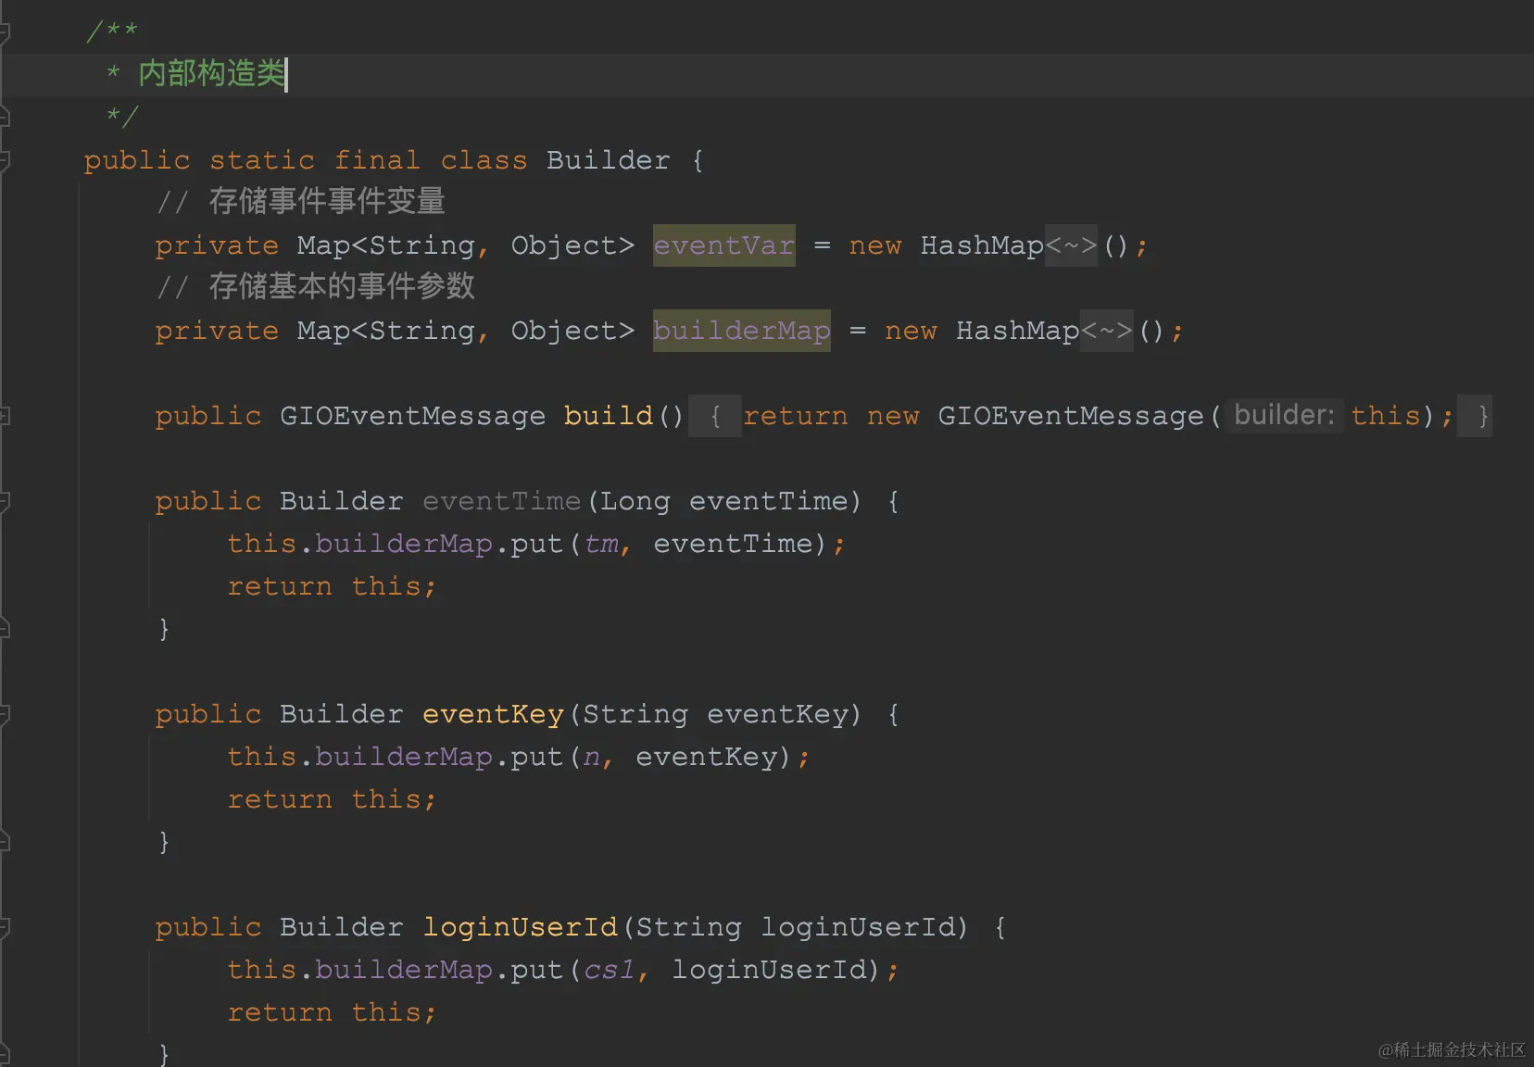Click the closing brace ending eventTime method
This screenshot has height=1067, width=1534.
click(x=164, y=629)
